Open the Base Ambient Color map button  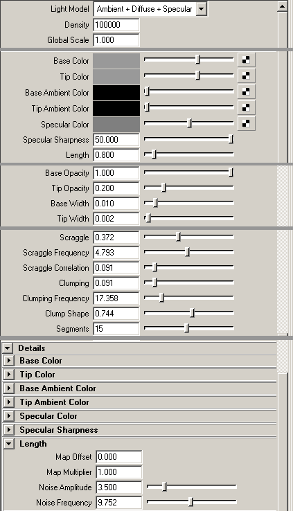point(247,91)
